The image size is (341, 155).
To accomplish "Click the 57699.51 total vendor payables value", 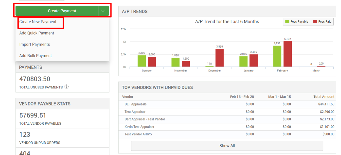I will [33, 115].
